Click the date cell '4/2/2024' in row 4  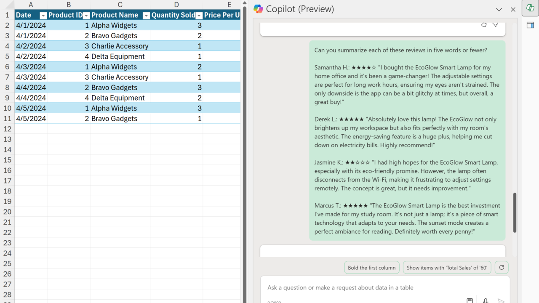click(x=31, y=46)
